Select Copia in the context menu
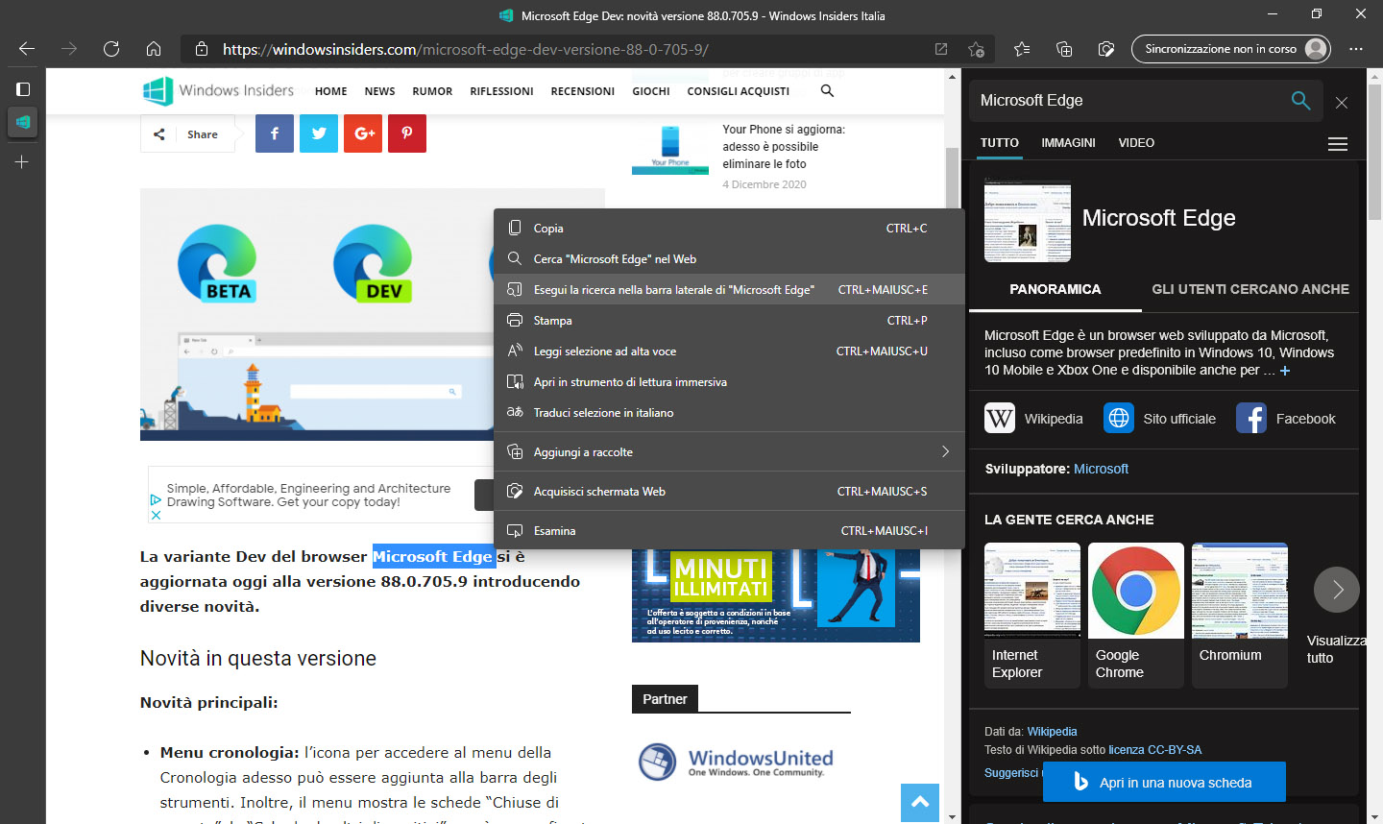 click(729, 229)
